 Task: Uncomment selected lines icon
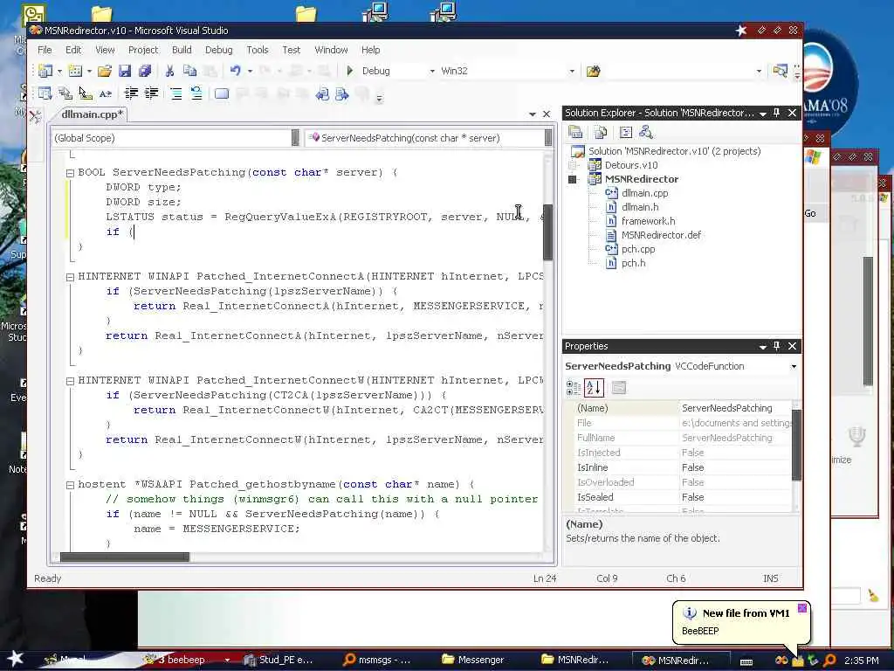(196, 93)
